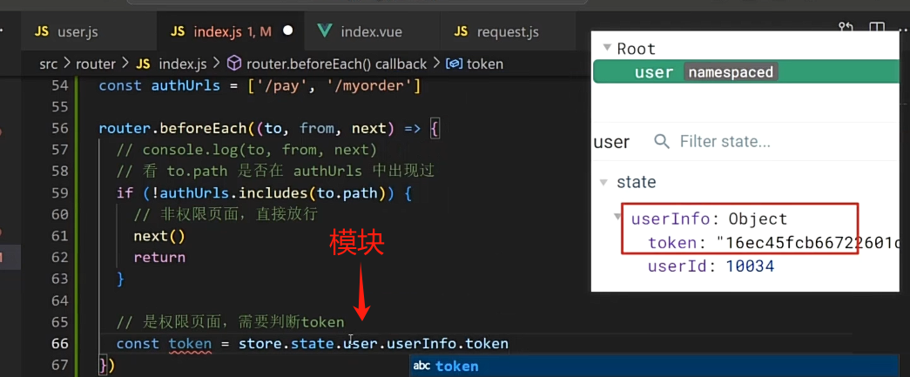The height and width of the screenshot is (377, 910).
Task: Click '/myorder' string on line 54
Action: click(369, 86)
